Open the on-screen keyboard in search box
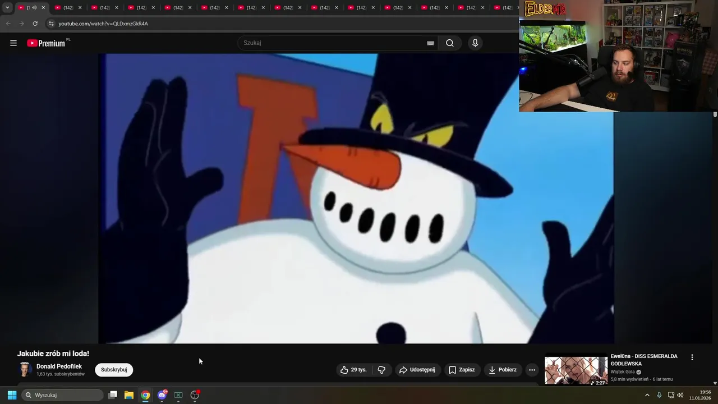 pyautogui.click(x=430, y=43)
